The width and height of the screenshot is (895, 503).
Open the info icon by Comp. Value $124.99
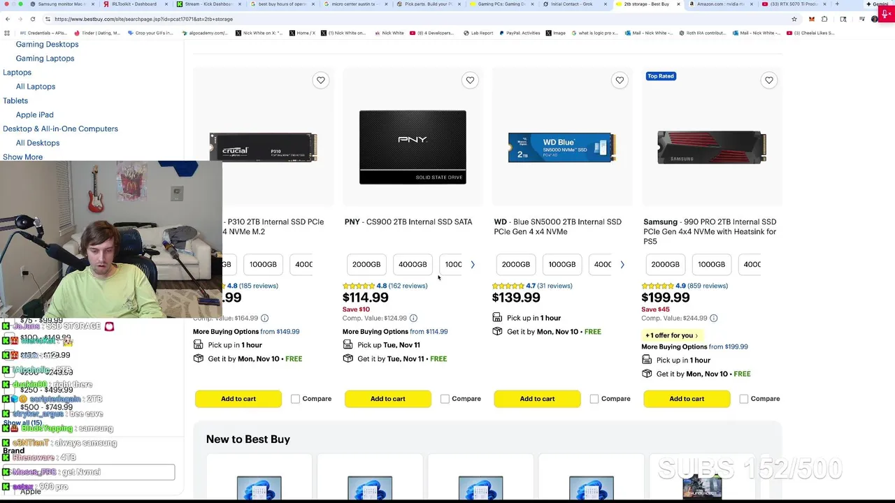(413, 318)
